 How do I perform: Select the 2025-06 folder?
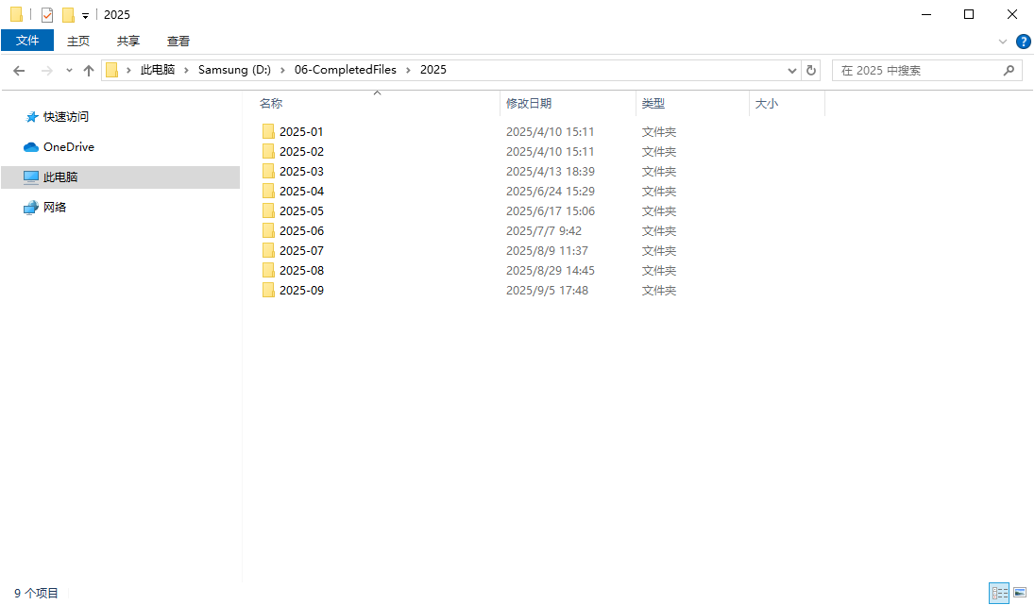[301, 231]
